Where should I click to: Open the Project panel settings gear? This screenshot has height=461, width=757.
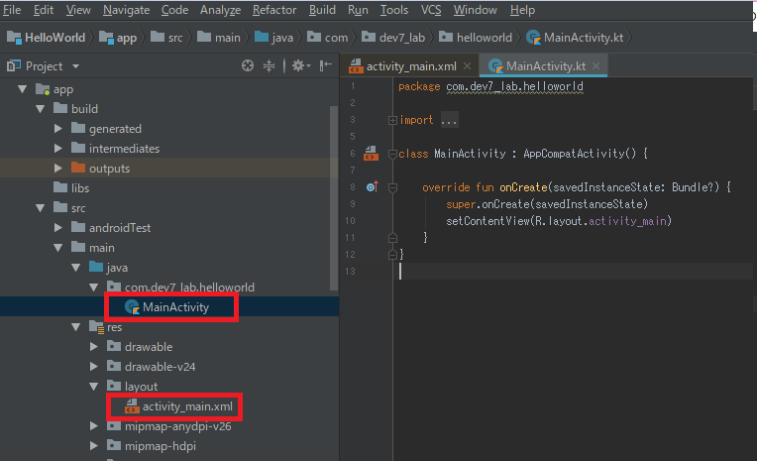click(x=301, y=65)
